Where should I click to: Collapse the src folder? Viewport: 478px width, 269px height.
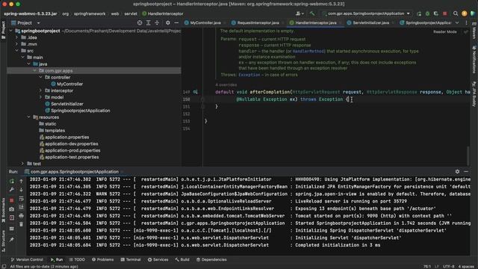pyautogui.click(x=16, y=51)
